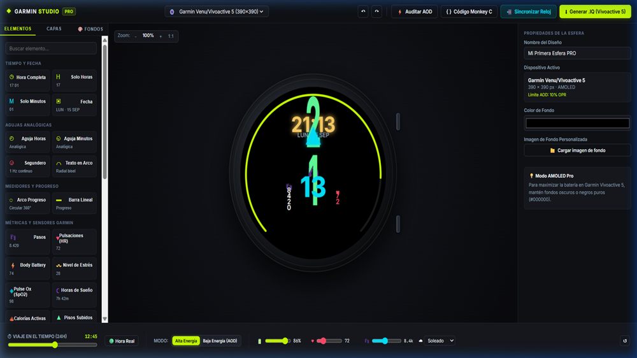Add the Hora Completa element

point(27,80)
